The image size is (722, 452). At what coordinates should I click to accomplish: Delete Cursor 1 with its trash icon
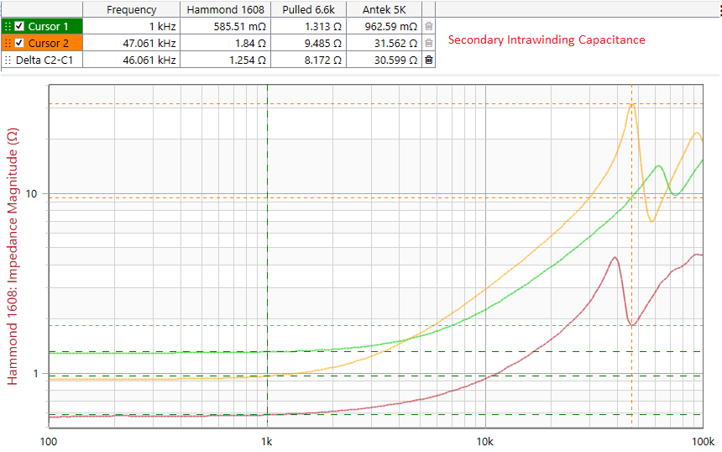click(x=429, y=26)
